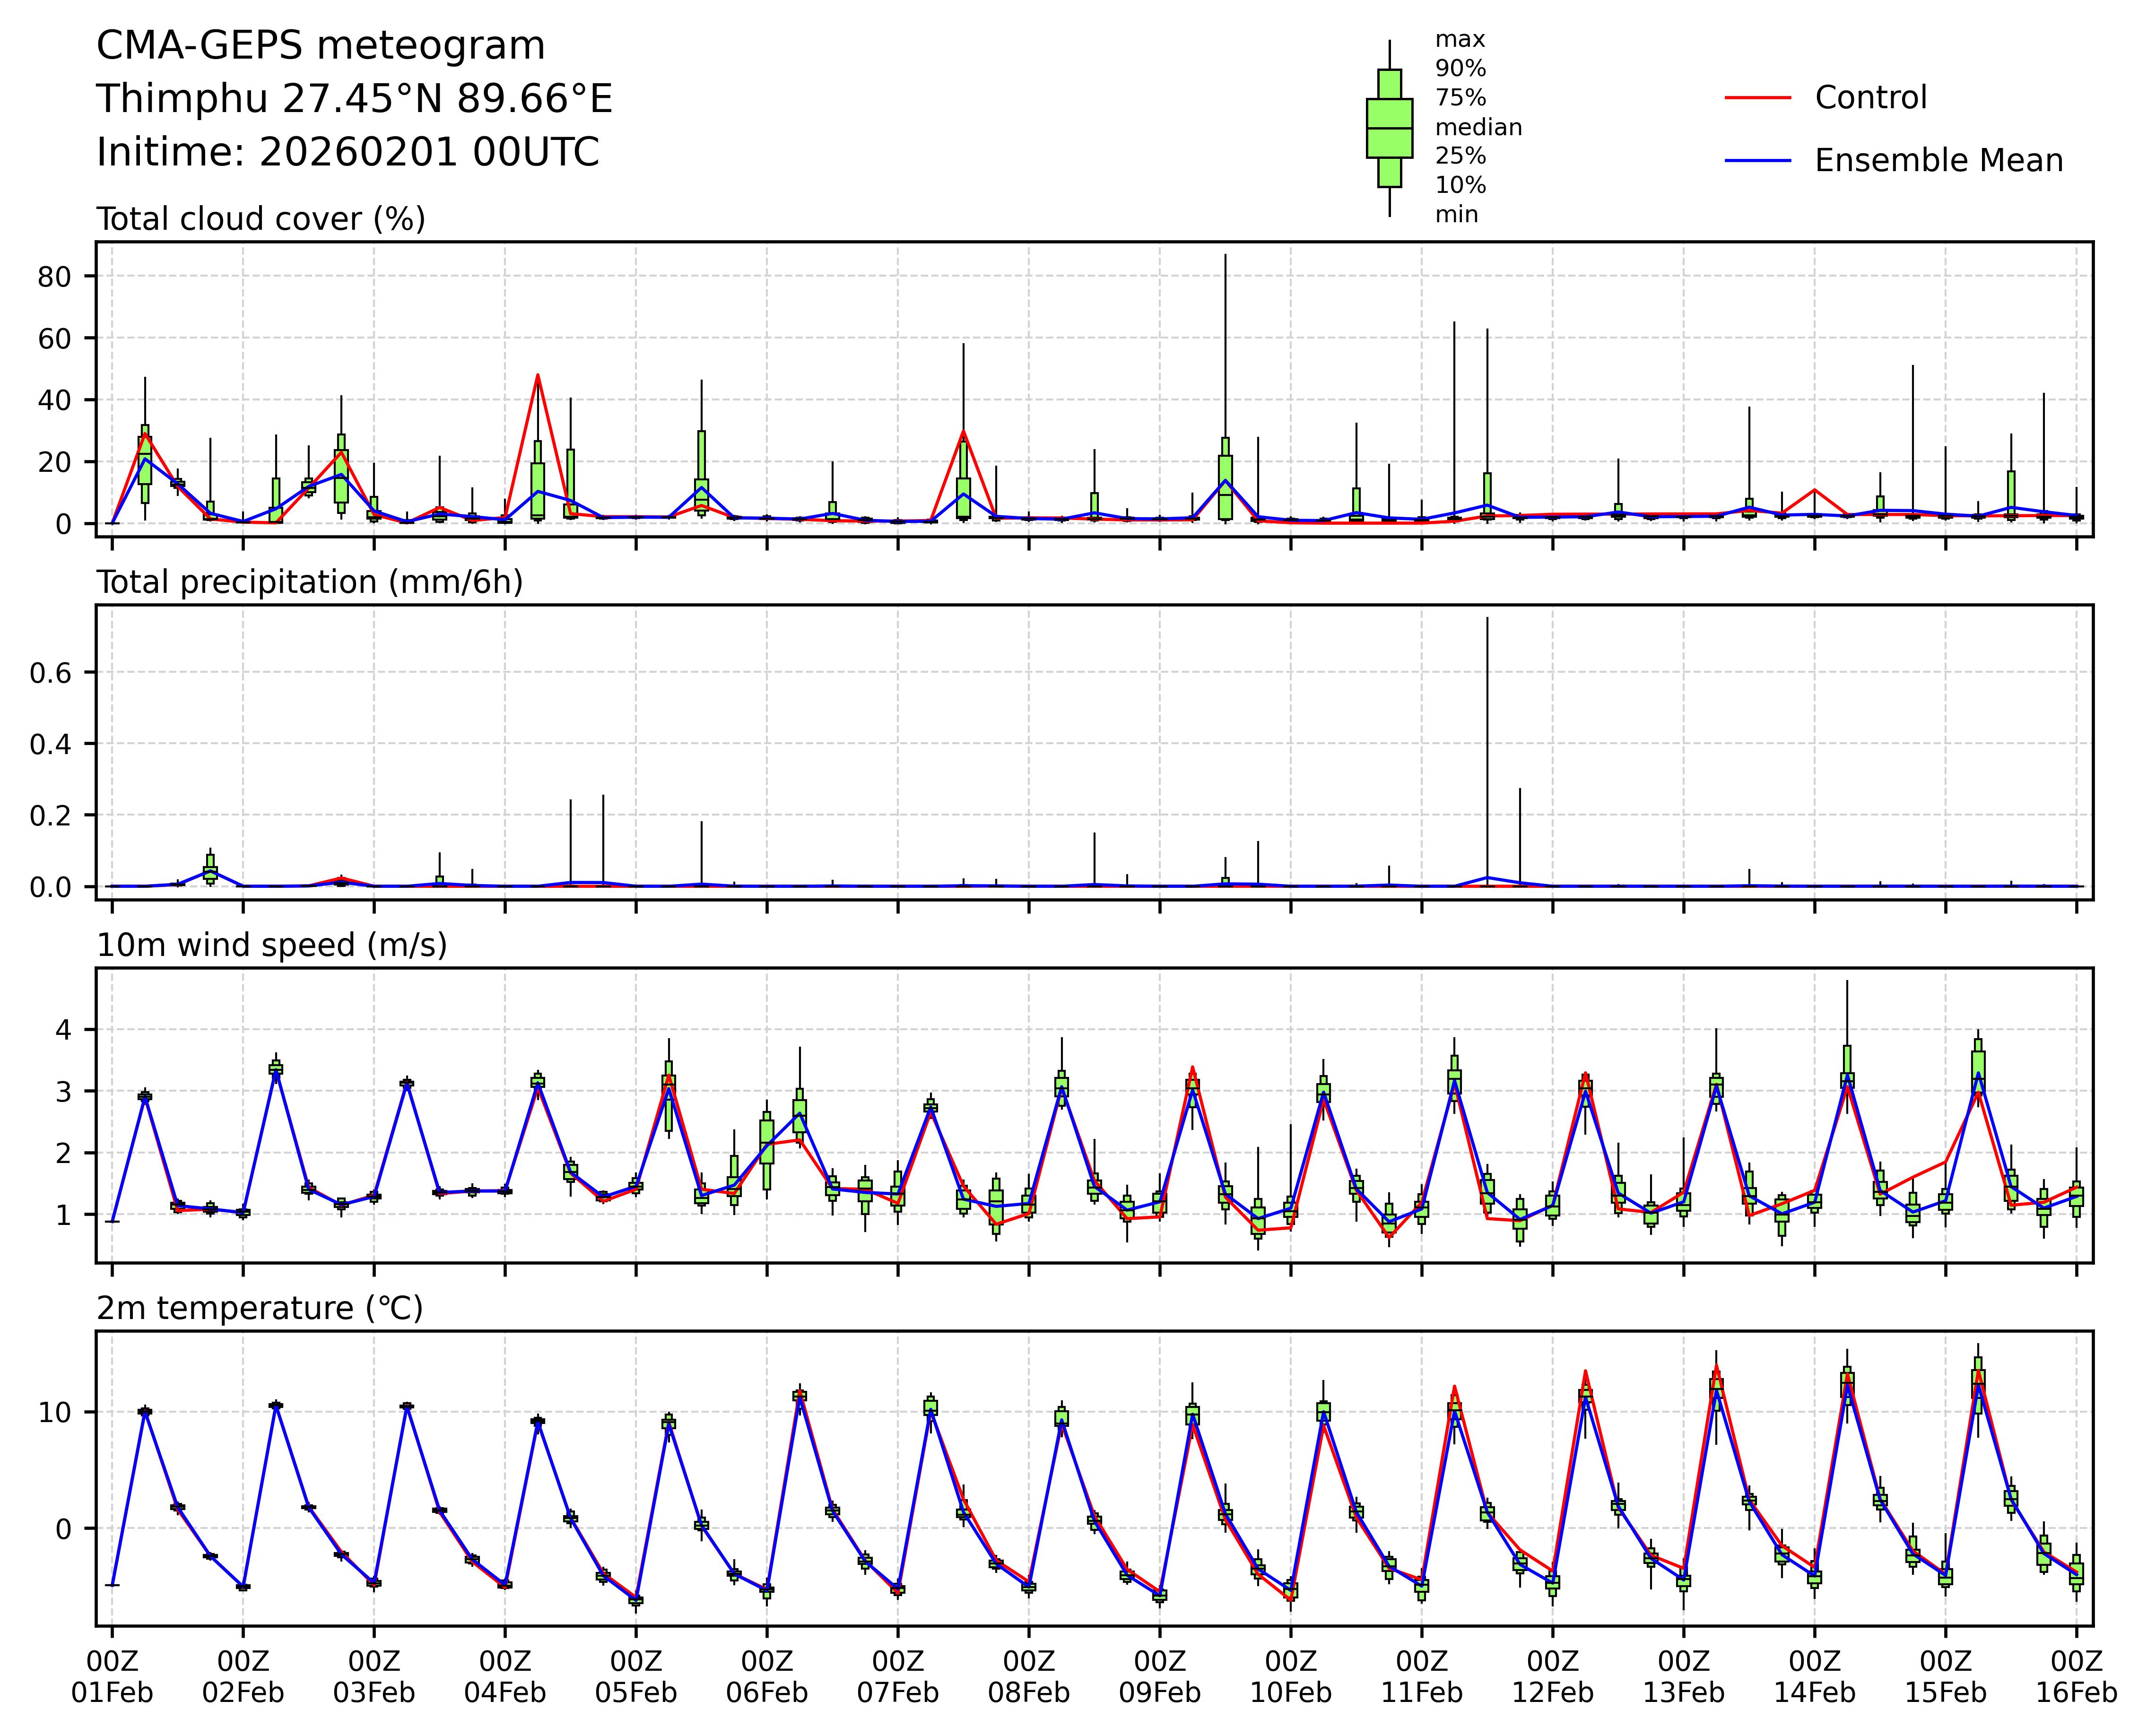Image resolution: width=2147 pixels, height=1736 pixels.
Task: Click the 'Total precipitation (mm/6h)' panel title
Action: point(309,582)
